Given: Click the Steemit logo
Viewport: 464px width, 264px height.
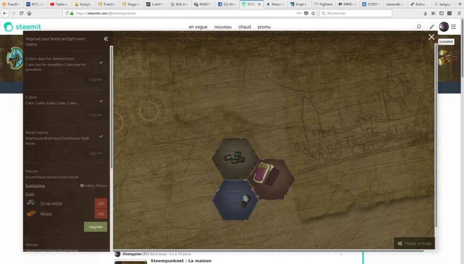Looking at the screenshot, I should click(x=23, y=27).
